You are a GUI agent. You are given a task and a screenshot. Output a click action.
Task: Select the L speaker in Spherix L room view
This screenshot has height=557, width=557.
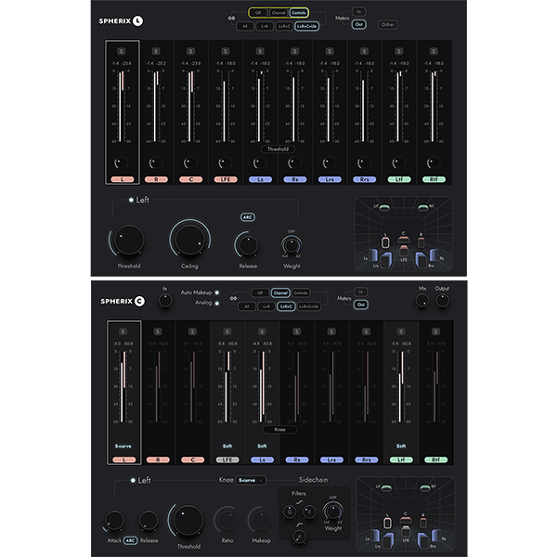[385, 242]
